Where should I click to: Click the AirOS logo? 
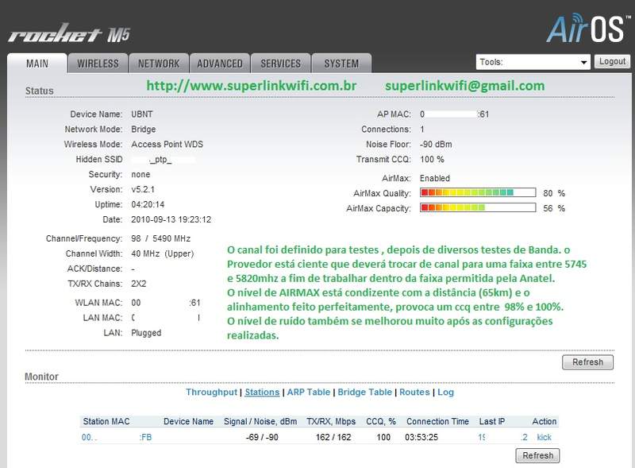588,29
